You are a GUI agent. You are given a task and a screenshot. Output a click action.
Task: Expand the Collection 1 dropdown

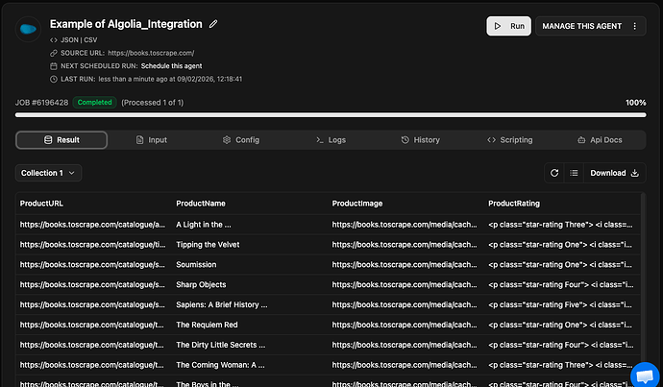pyautogui.click(x=49, y=173)
